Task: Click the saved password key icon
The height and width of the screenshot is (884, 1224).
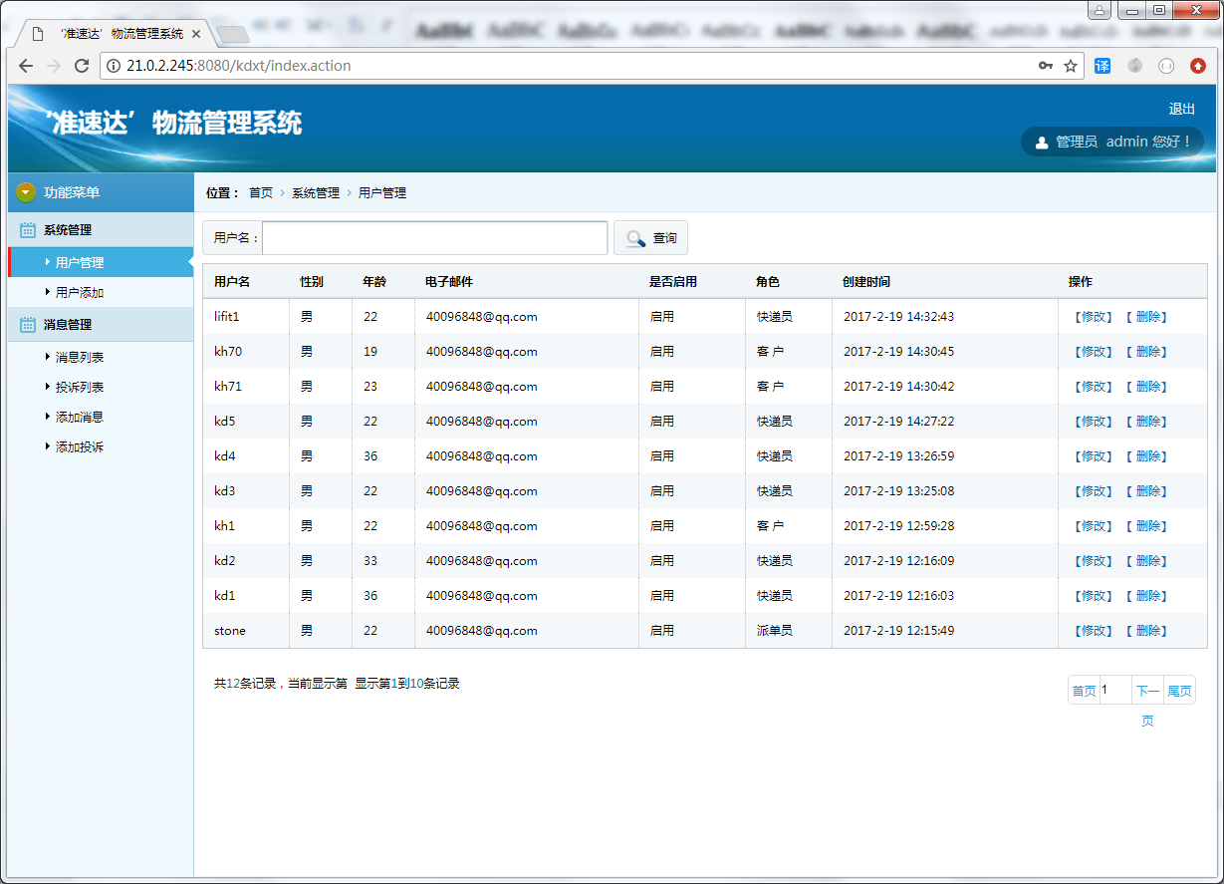Action: pyautogui.click(x=1045, y=66)
